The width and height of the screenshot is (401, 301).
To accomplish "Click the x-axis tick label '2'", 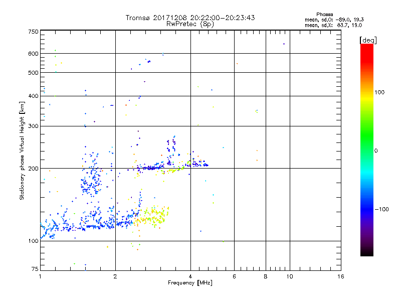I will pyautogui.click(x=115, y=276).
